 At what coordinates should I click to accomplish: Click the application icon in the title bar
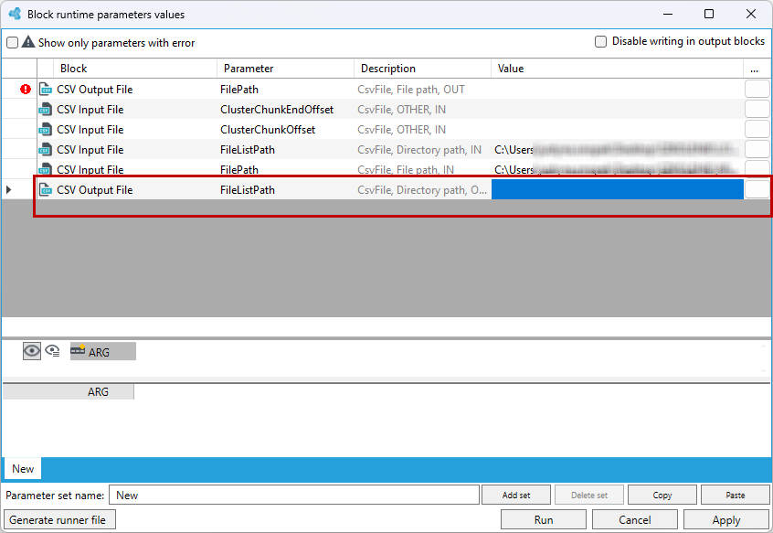pos(15,14)
